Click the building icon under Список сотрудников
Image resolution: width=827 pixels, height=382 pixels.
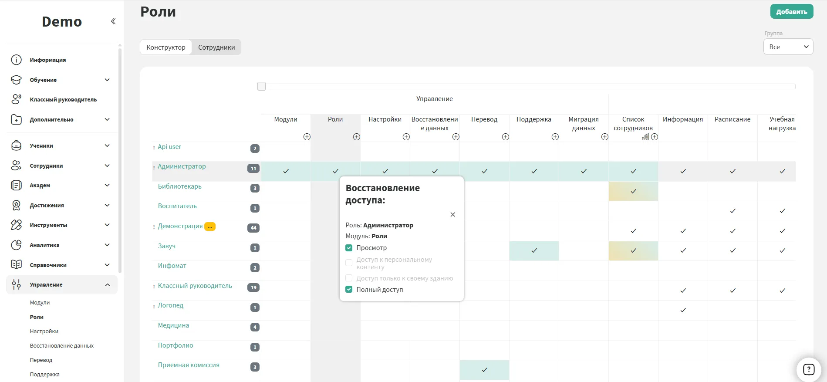645,137
